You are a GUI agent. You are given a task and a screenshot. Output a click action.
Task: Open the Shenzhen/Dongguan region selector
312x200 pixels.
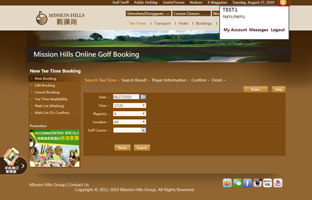pos(148,13)
